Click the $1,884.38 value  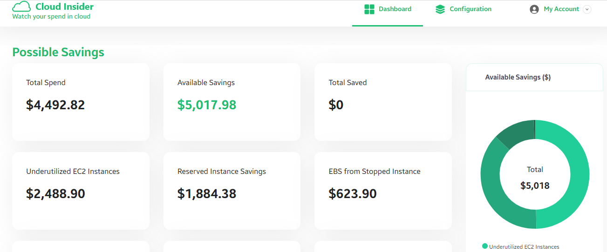click(207, 193)
